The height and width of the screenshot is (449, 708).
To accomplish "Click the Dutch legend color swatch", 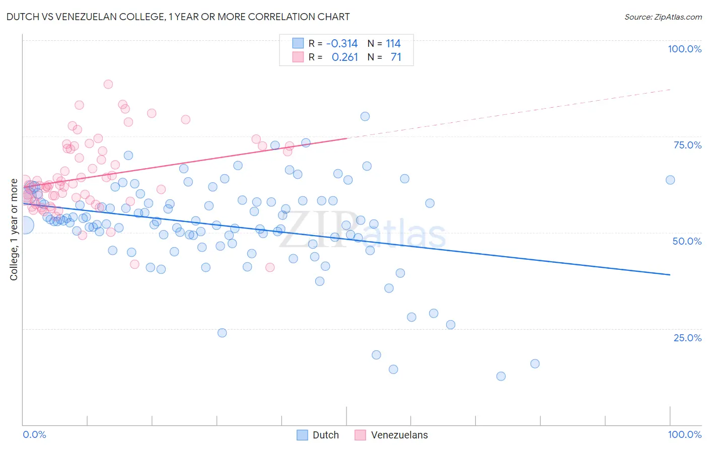I will pyautogui.click(x=302, y=435).
